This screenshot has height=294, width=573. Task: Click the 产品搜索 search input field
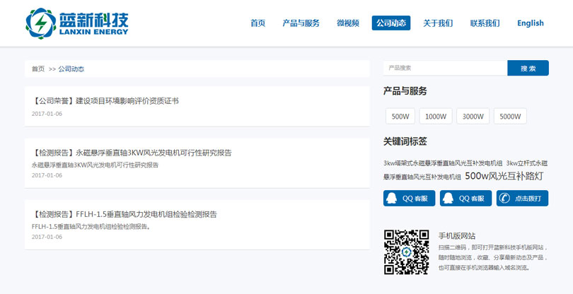[x=445, y=69]
